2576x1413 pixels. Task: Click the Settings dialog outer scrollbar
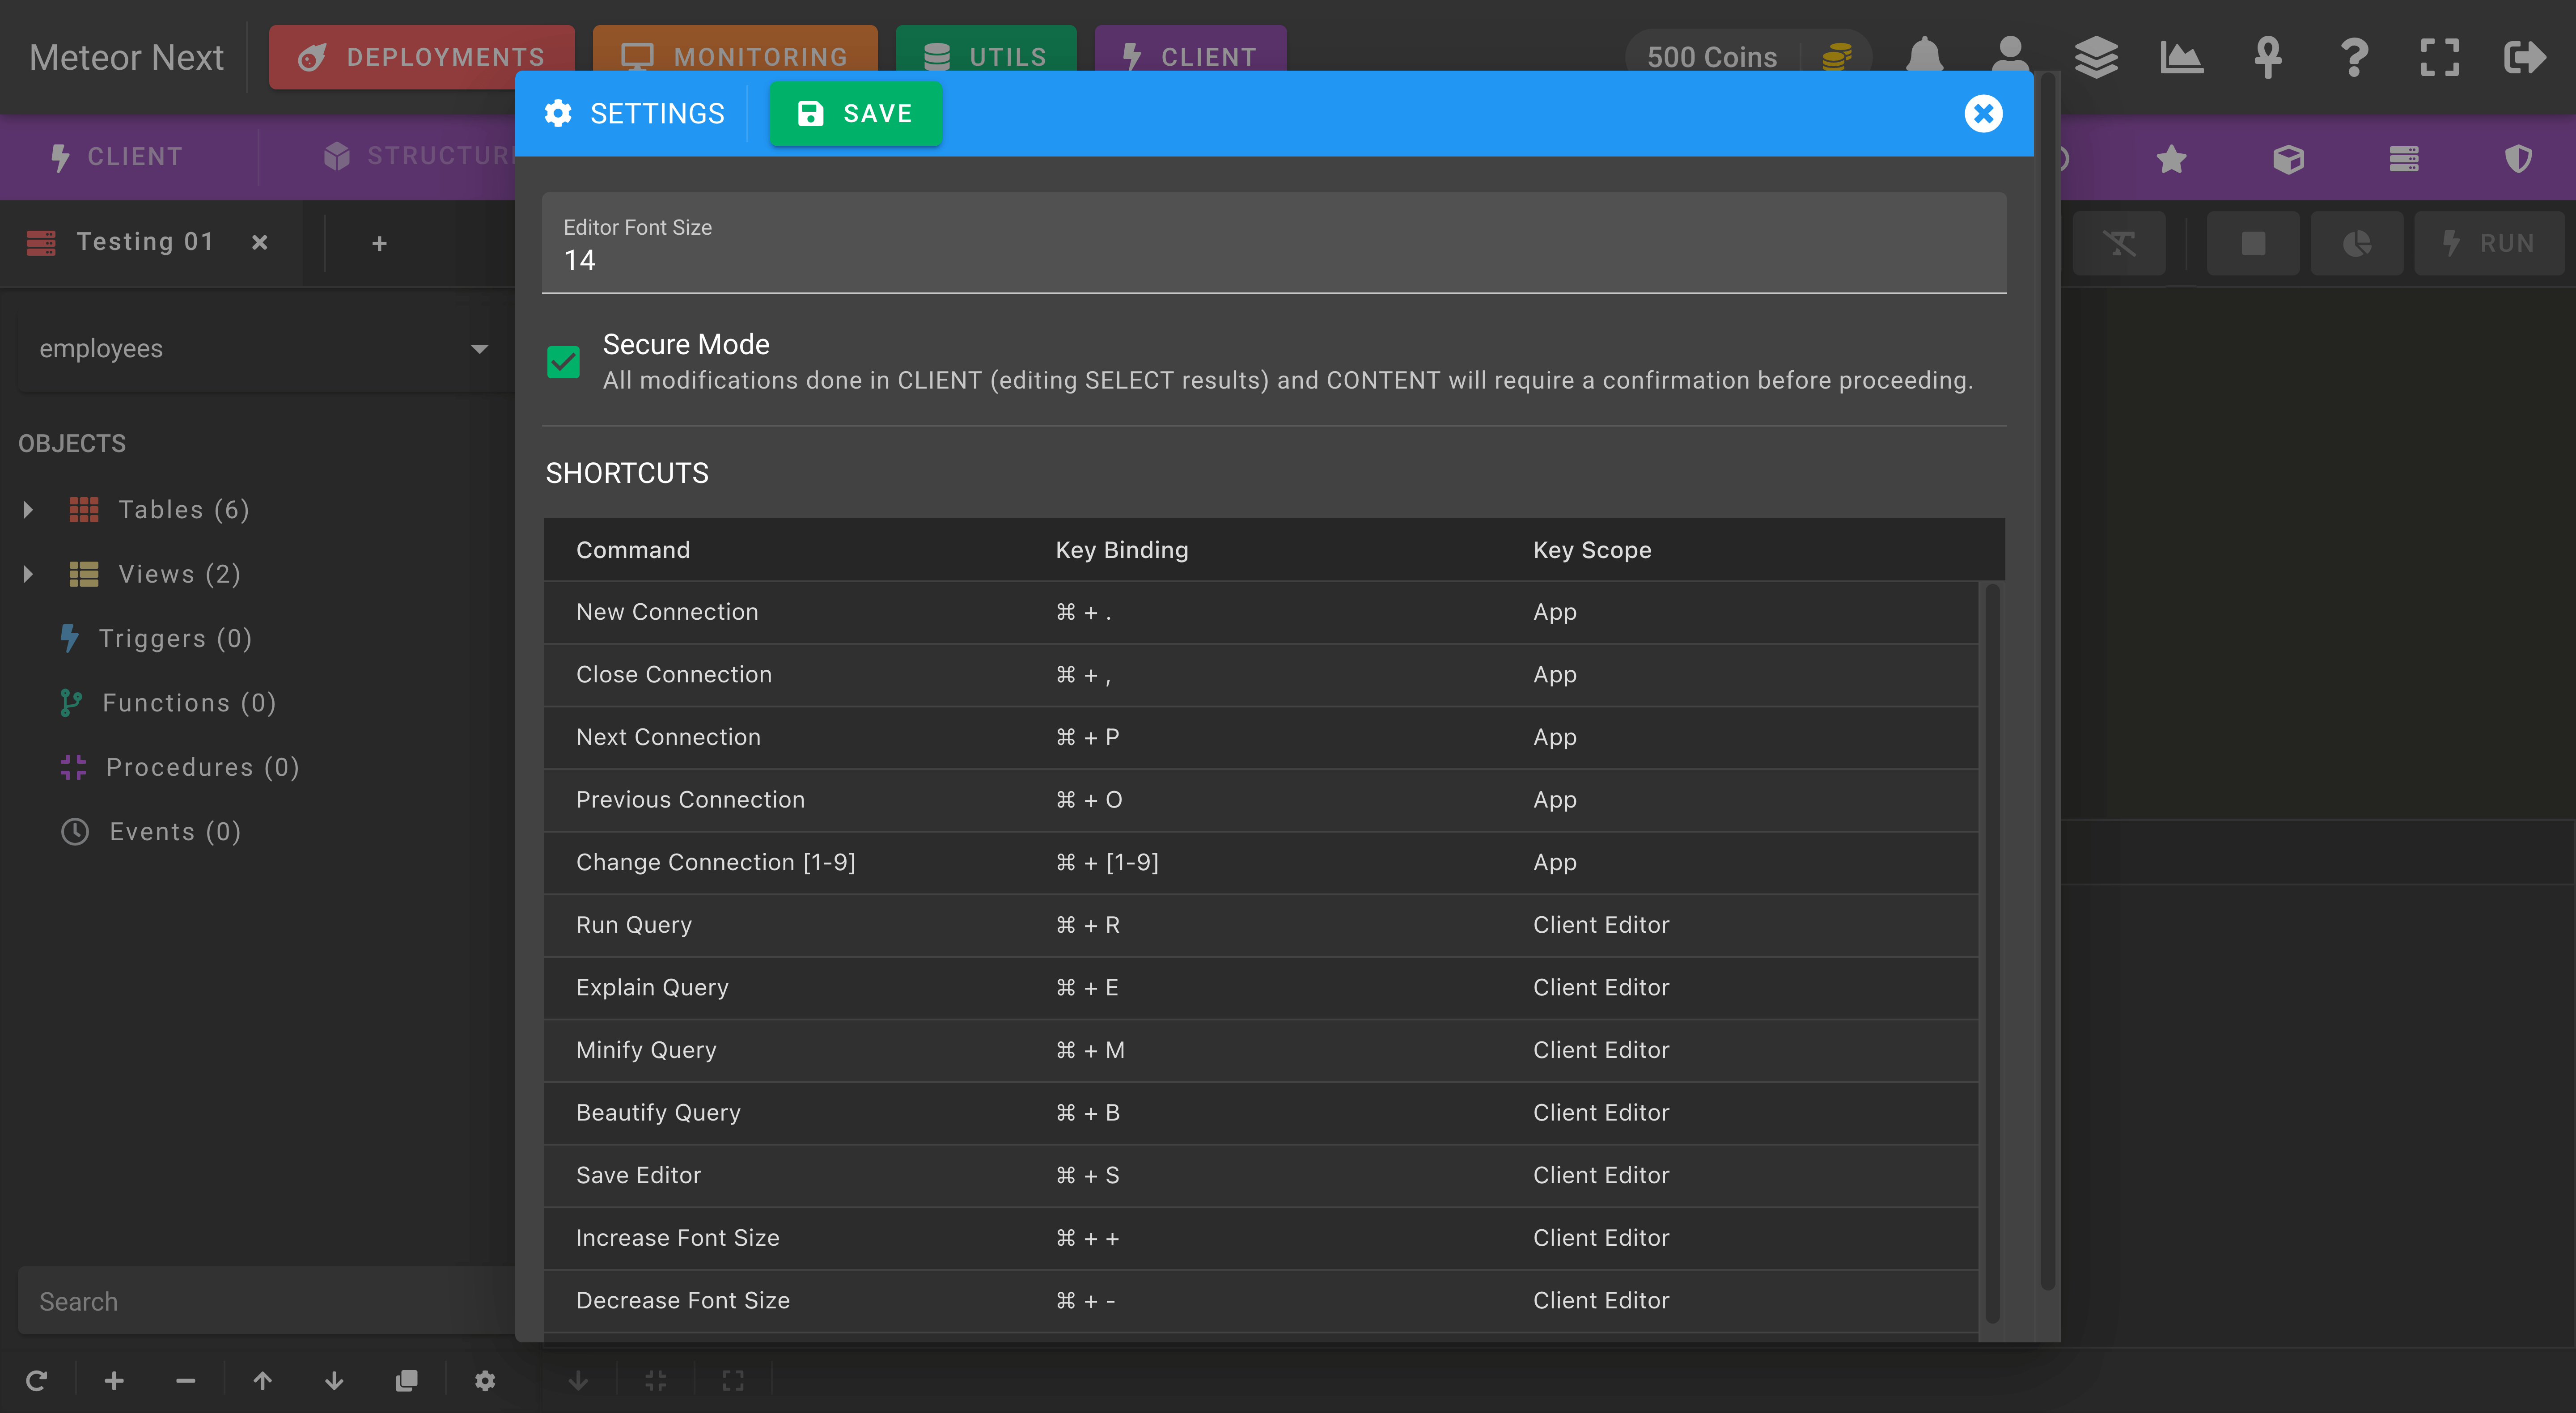point(2047,680)
